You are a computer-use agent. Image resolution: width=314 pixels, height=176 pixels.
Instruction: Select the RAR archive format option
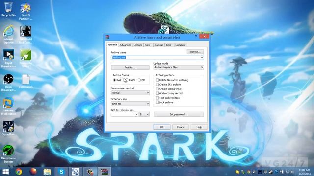coord(117,80)
